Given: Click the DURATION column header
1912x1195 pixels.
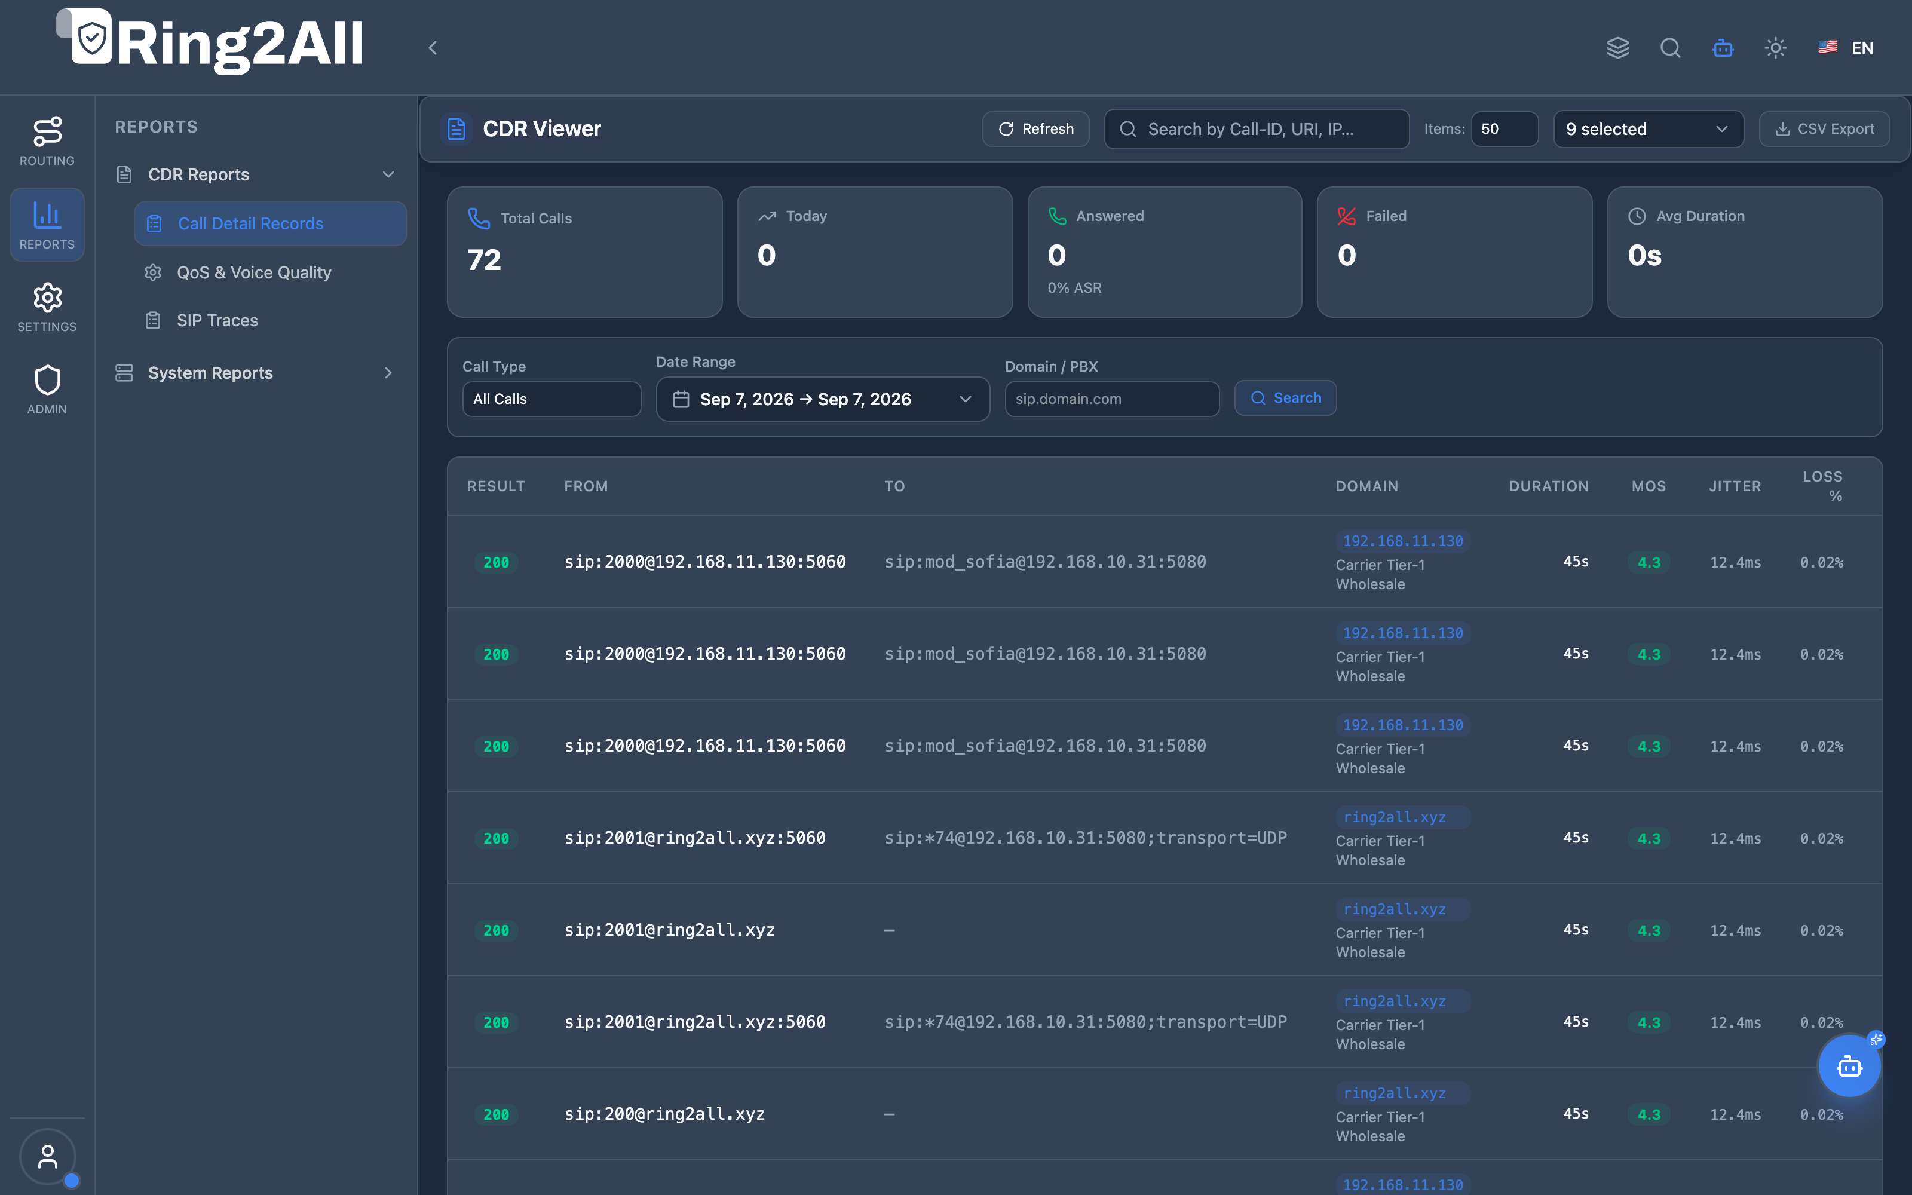Looking at the screenshot, I should tap(1549, 486).
